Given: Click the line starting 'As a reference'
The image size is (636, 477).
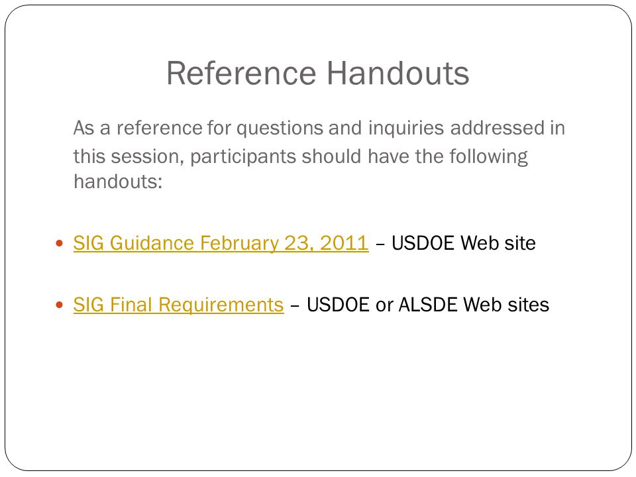Looking at the screenshot, I should 319,128.
